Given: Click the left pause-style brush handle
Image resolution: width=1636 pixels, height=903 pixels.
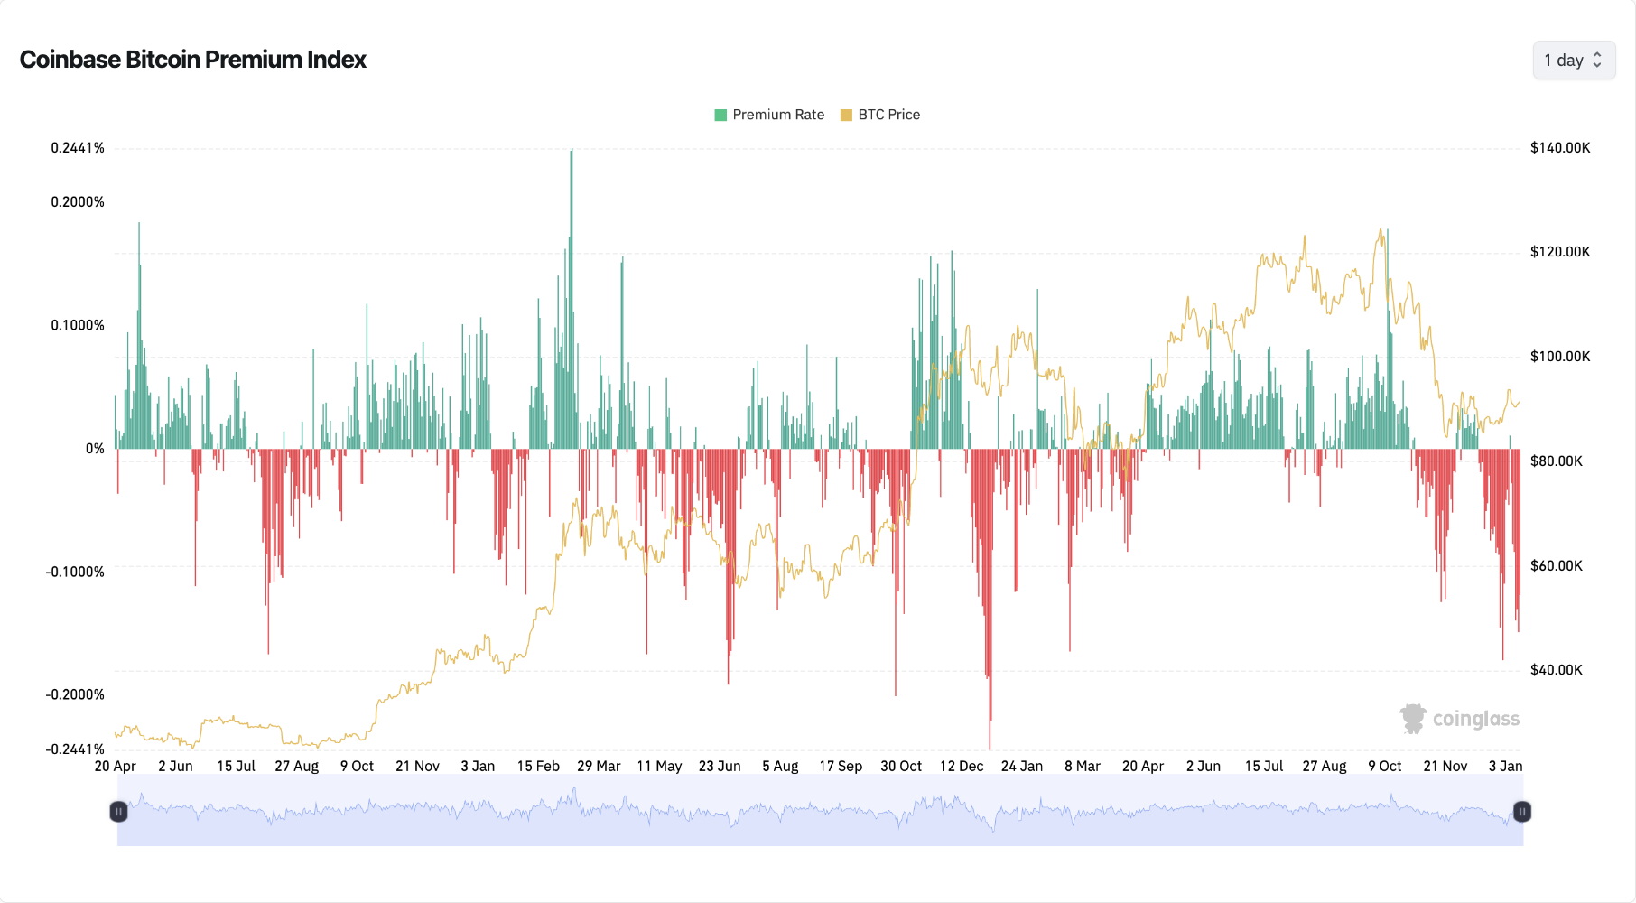Looking at the screenshot, I should coord(118,811).
